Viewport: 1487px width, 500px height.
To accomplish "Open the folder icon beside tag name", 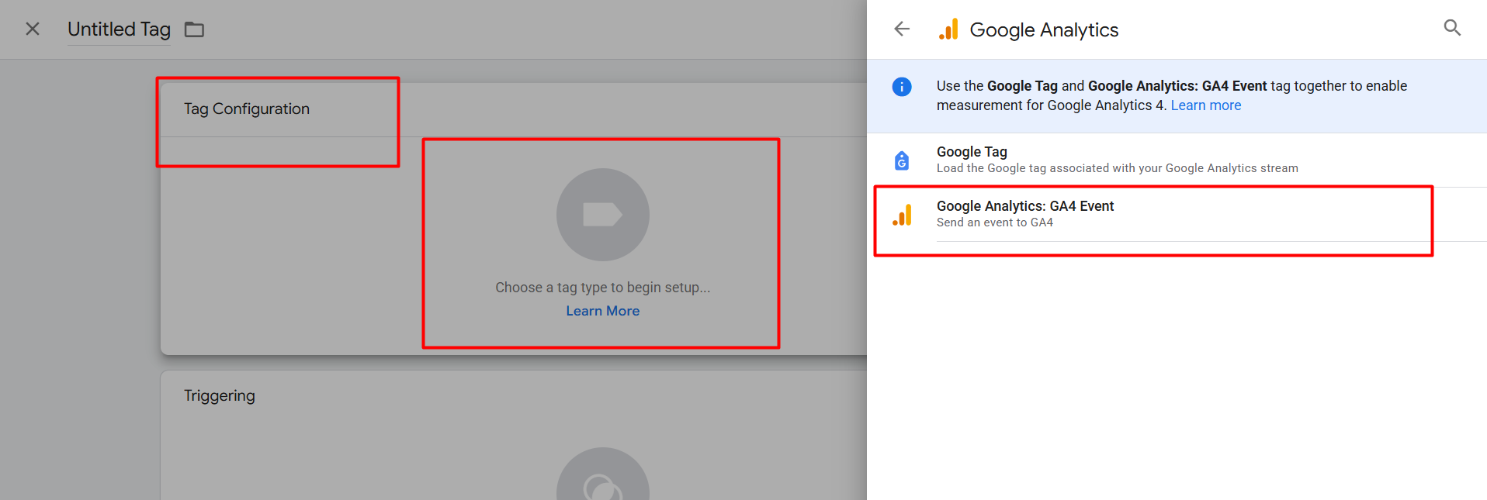I will click(194, 29).
